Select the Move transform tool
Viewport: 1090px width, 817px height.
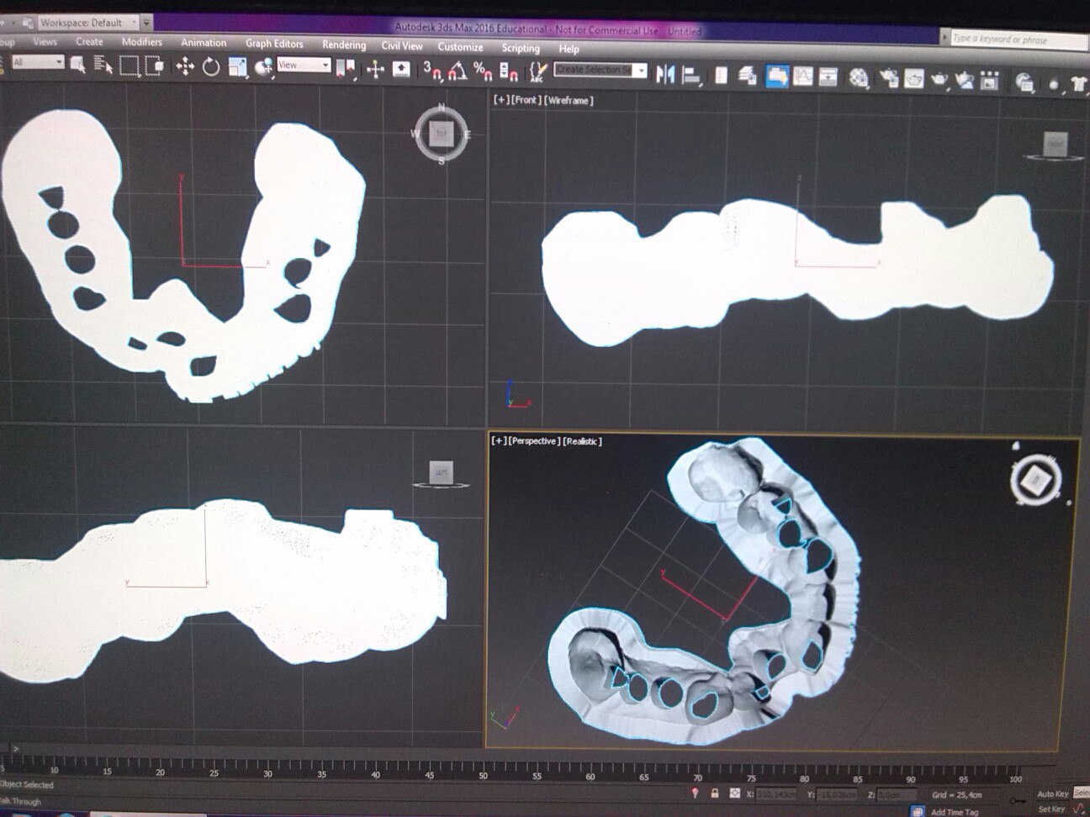186,66
